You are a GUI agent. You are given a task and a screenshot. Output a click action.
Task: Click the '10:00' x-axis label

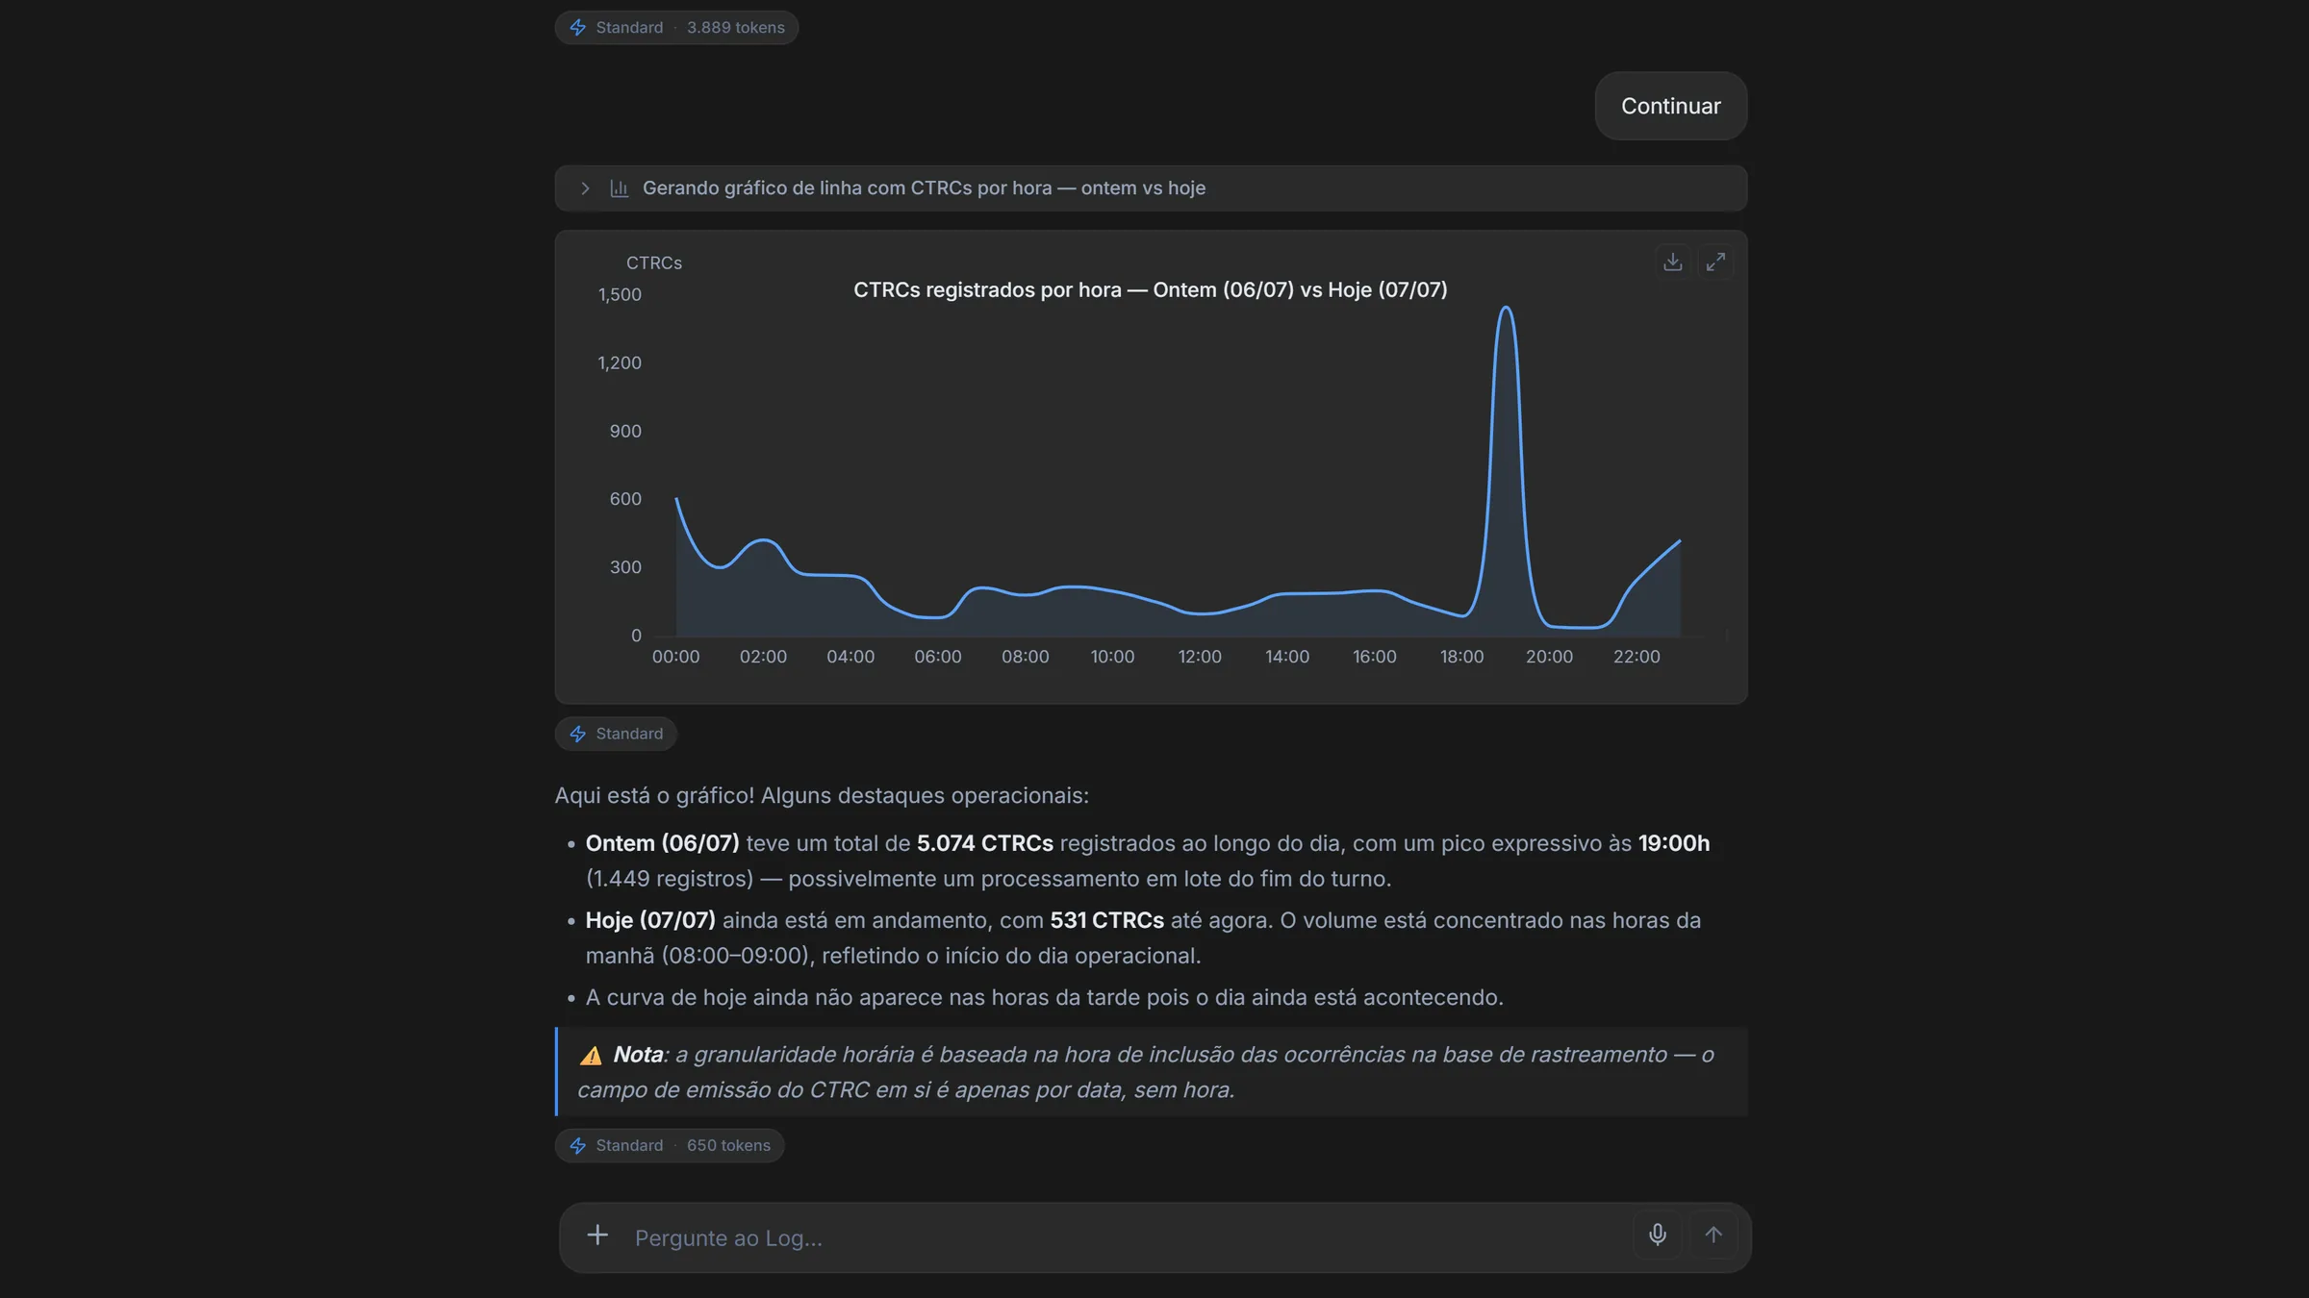point(1112,657)
